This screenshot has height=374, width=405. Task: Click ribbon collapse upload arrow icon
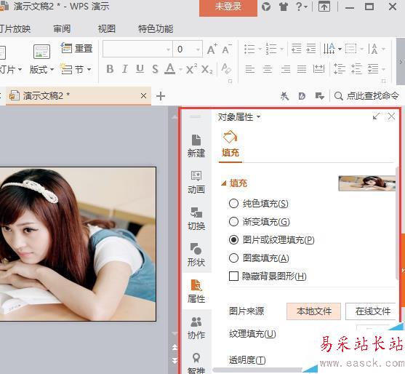pos(324,7)
